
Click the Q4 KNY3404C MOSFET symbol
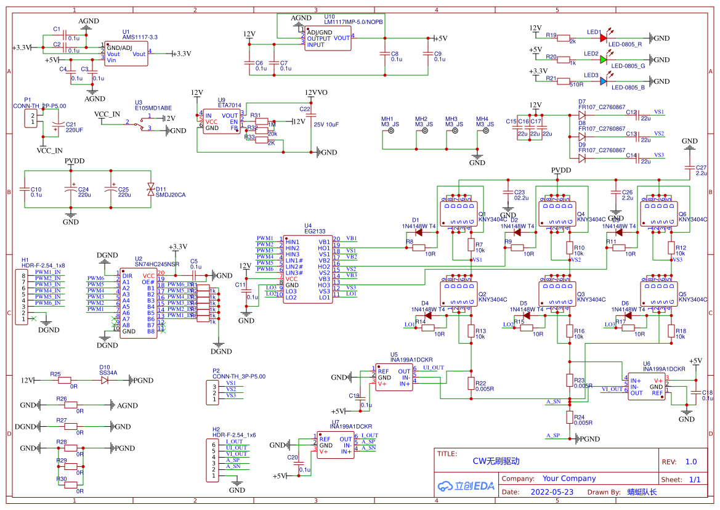click(557, 214)
